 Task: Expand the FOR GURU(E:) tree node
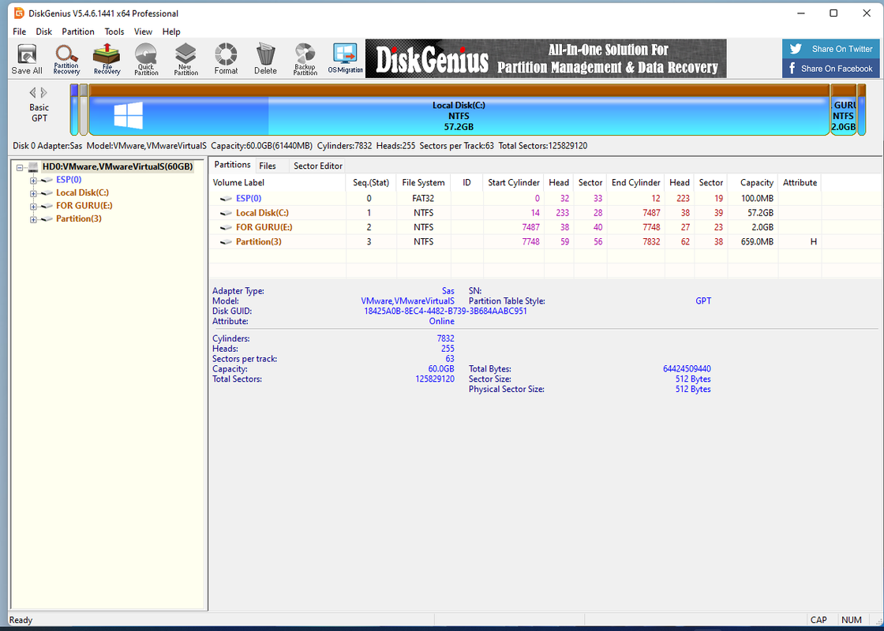coord(33,206)
